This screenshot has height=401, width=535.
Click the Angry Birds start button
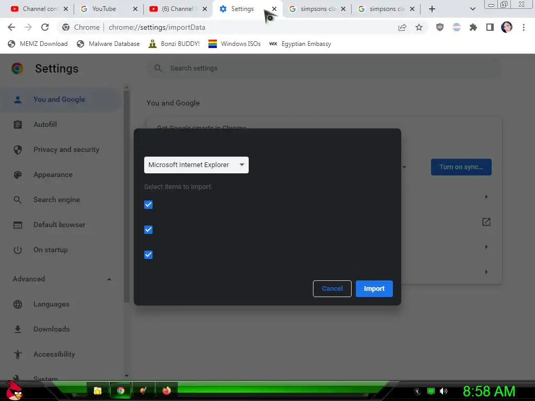pos(14,391)
